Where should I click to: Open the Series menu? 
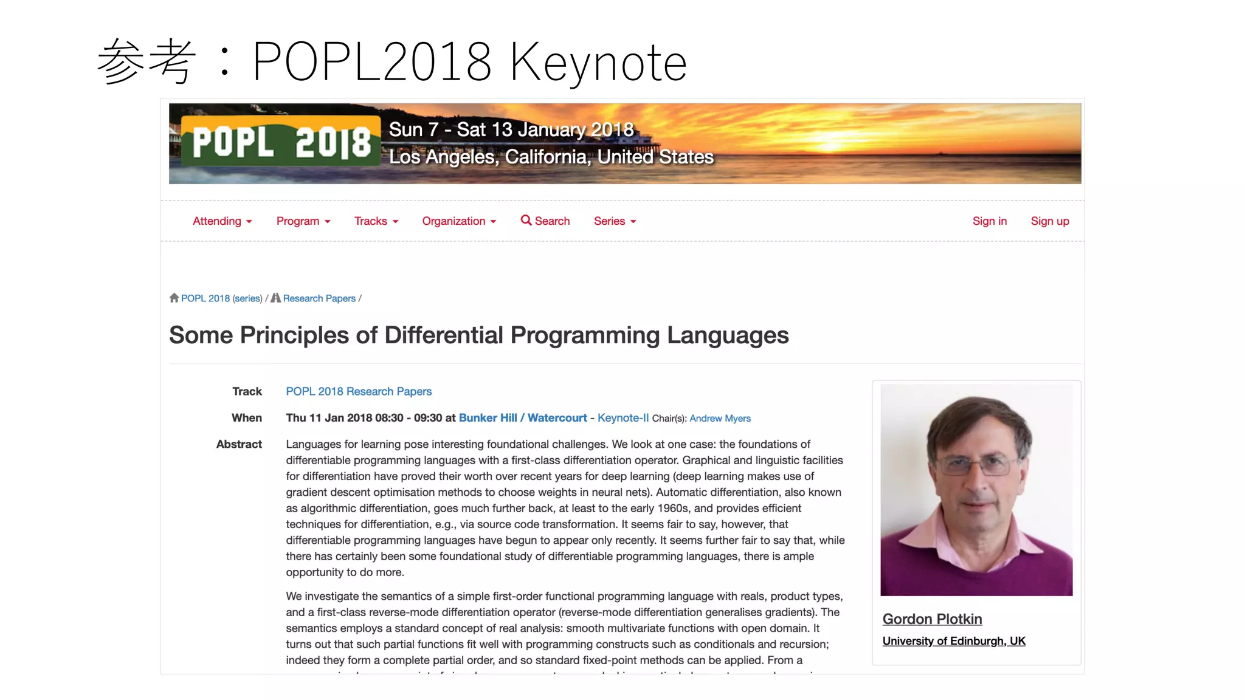(x=615, y=221)
